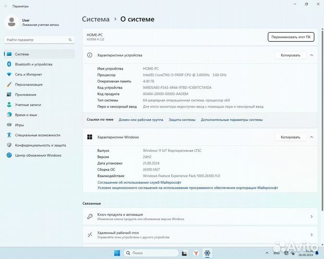
Task: Click info icon beside Характеристики устройства
Action: click(x=90, y=55)
